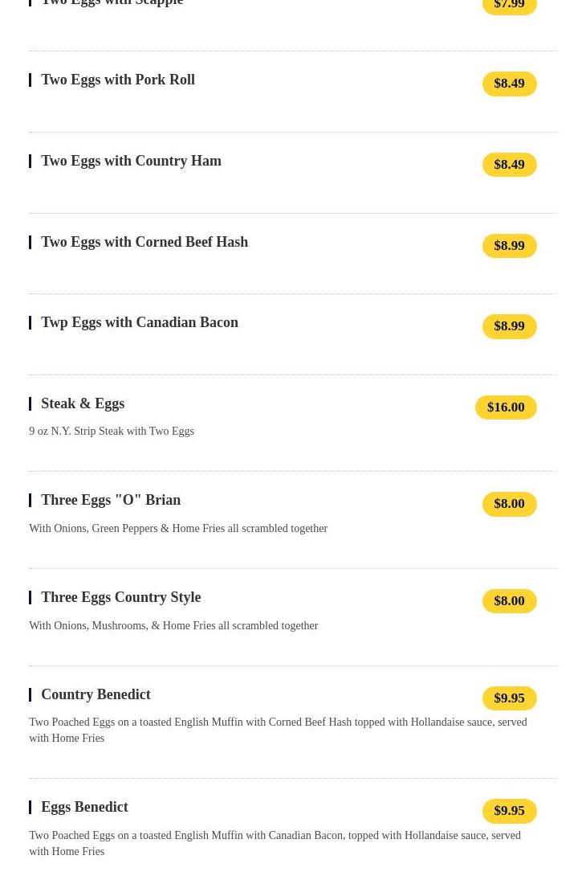The image size is (586, 876).
Task: Select the Two Eggs with Country Ham item
Action: [131, 162]
